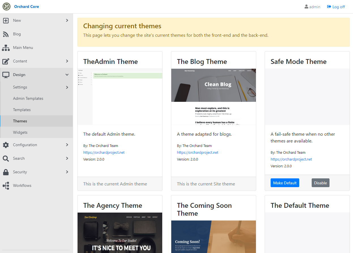353x253 pixels.
Task: Click TheAdmin Theme preview thumbnail
Action: 120,97
